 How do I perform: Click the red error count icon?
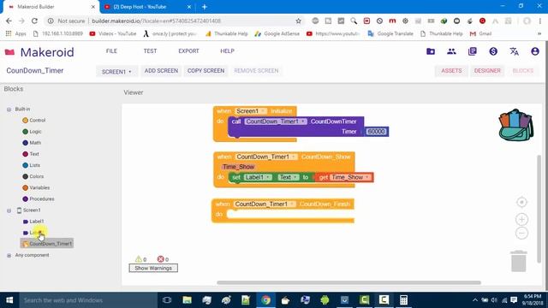pyautogui.click(x=160, y=259)
